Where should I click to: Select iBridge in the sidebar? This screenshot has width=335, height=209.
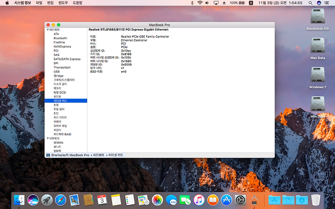58,76
